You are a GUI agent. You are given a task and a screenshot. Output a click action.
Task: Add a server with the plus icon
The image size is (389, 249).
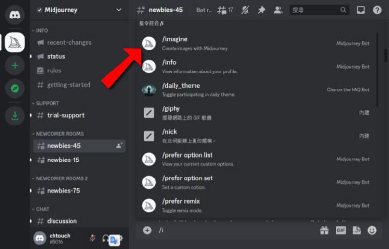pos(15,66)
